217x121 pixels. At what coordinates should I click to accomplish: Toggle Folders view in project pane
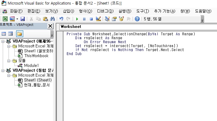20,34
